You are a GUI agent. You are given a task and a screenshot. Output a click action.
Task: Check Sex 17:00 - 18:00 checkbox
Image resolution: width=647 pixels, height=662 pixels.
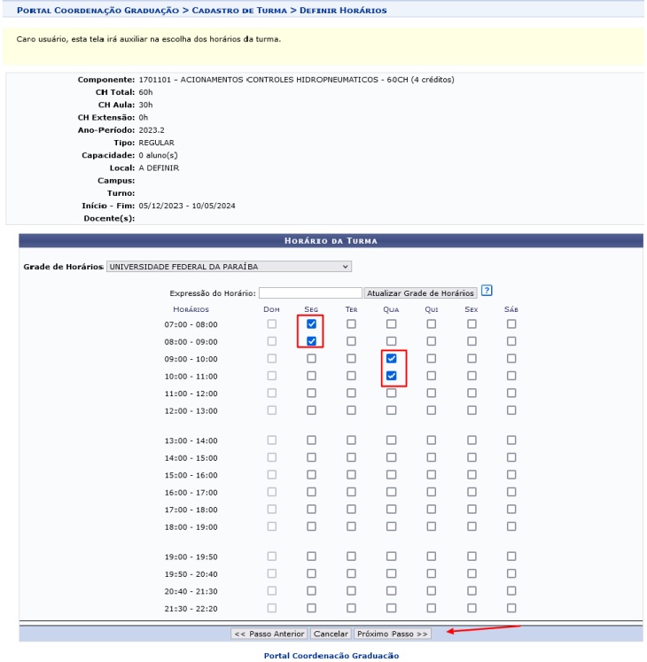[472, 510]
